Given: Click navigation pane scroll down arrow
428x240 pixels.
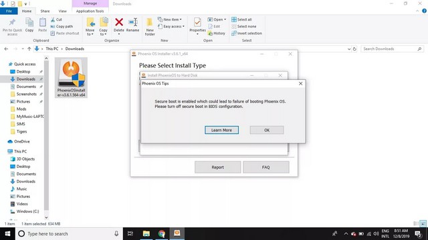Looking at the screenshot, I should point(46,217).
